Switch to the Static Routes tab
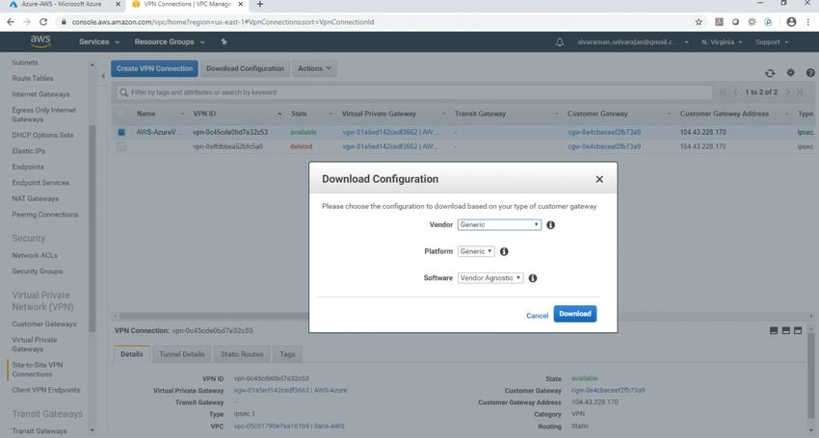This screenshot has width=819, height=438. 242,354
